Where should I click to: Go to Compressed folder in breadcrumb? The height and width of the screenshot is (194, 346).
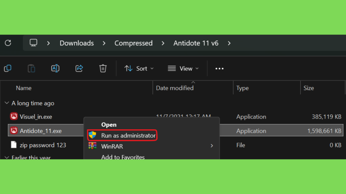133,43
